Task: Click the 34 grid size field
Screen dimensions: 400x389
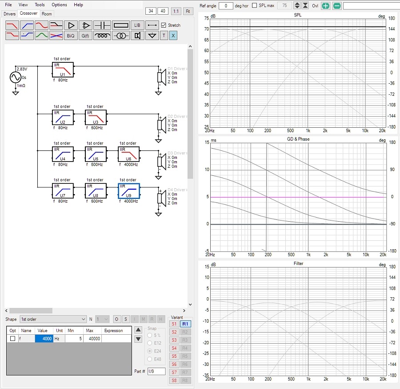Action: coord(151,11)
